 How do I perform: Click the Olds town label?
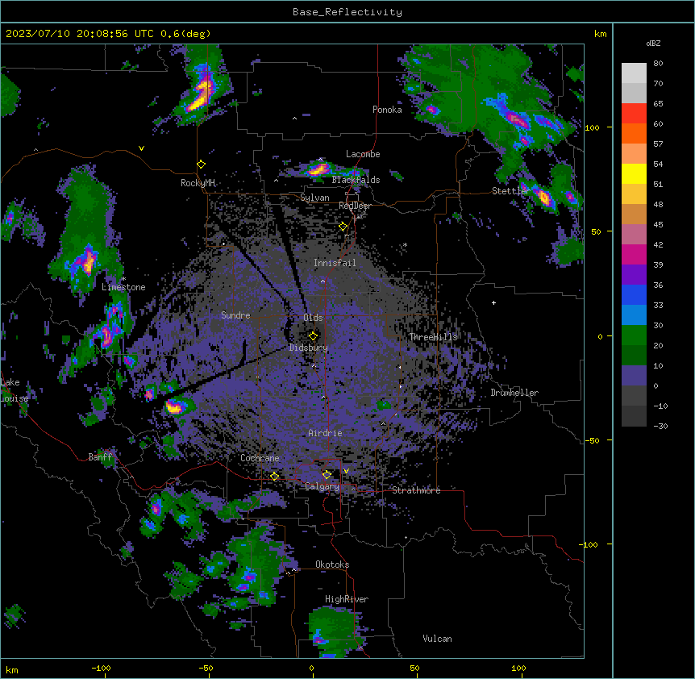[313, 318]
